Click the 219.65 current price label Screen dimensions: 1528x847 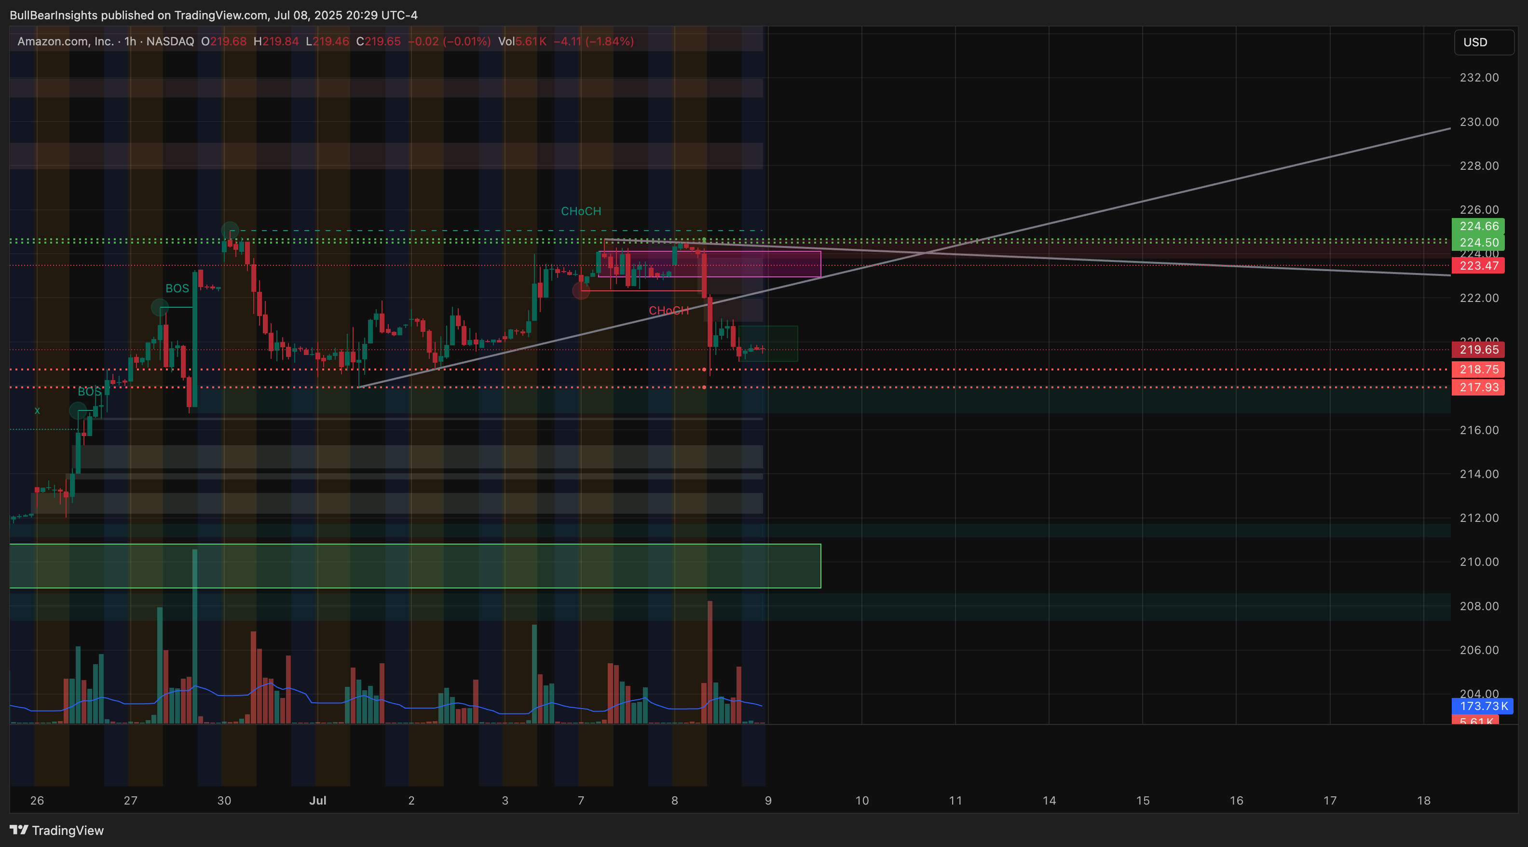[x=1477, y=349]
